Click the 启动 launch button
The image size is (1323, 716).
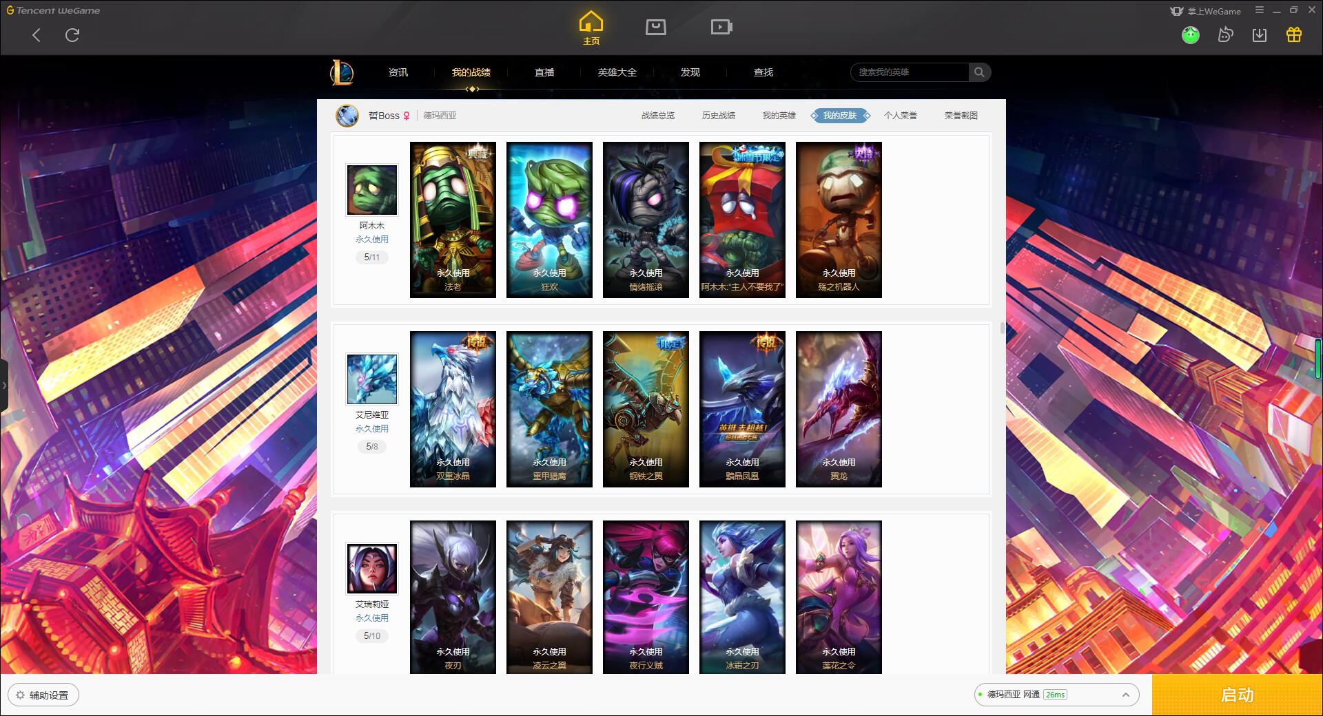1238,695
